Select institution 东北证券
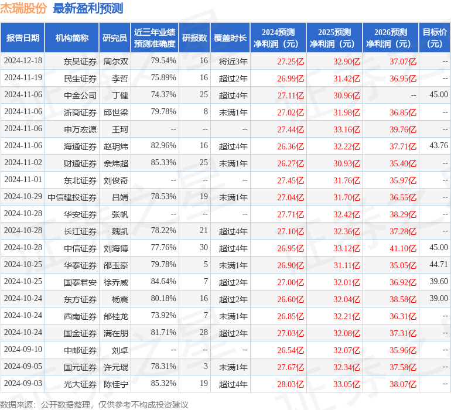The image size is (451, 410). click(80, 180)
